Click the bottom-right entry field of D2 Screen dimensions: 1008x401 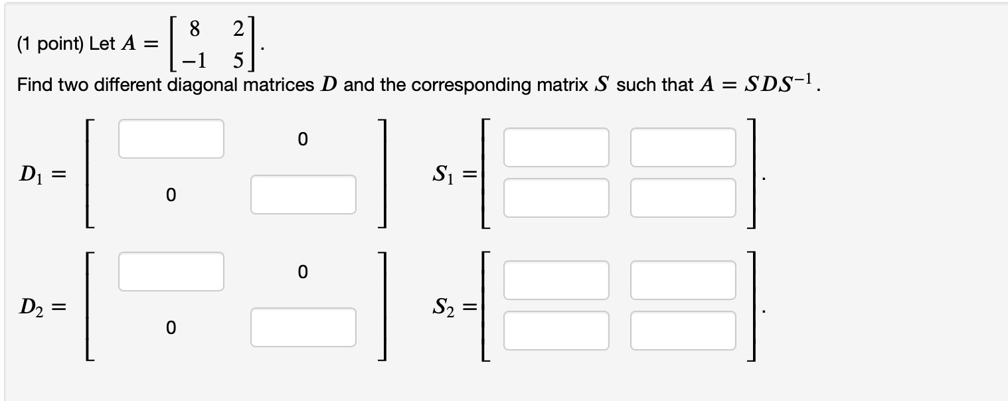click(x=303, y=327)
